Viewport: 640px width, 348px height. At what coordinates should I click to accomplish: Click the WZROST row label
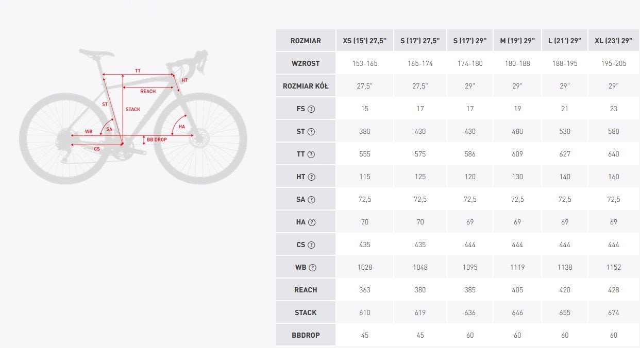click(x=306, y=63)
